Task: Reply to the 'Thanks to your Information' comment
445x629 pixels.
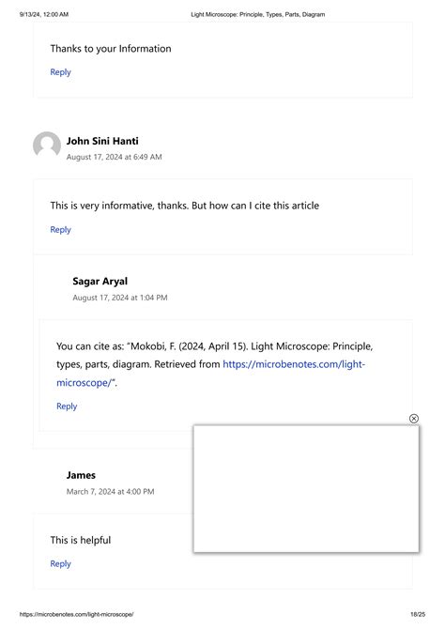Action: tap(61, 72)
